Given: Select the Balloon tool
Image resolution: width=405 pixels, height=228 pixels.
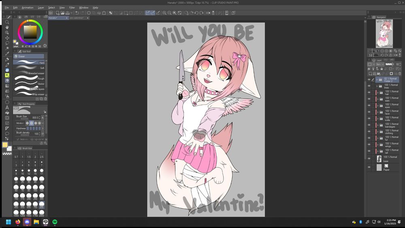Looking at the screenshot, I should click(7, 134).
